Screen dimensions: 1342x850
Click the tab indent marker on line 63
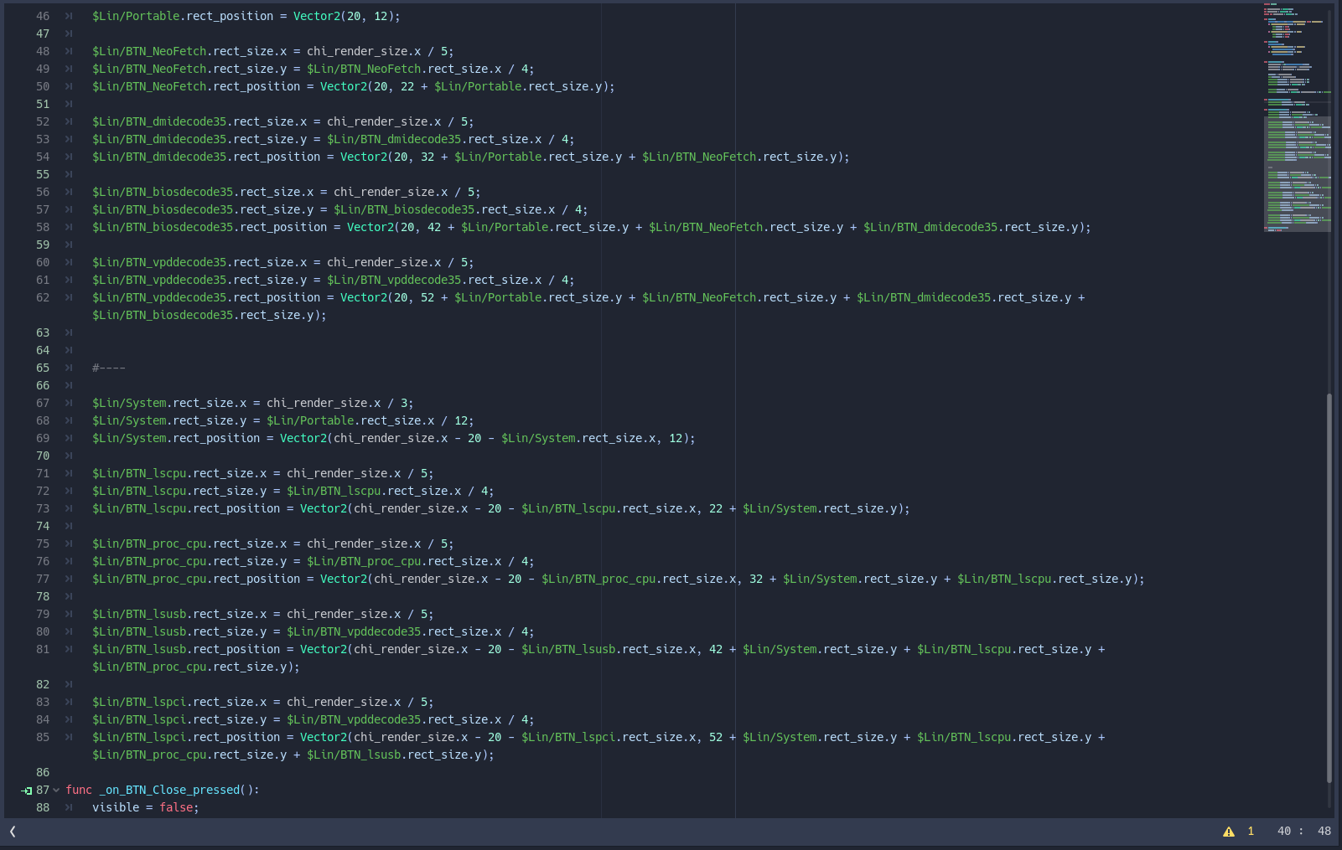[x=69, y=332]
